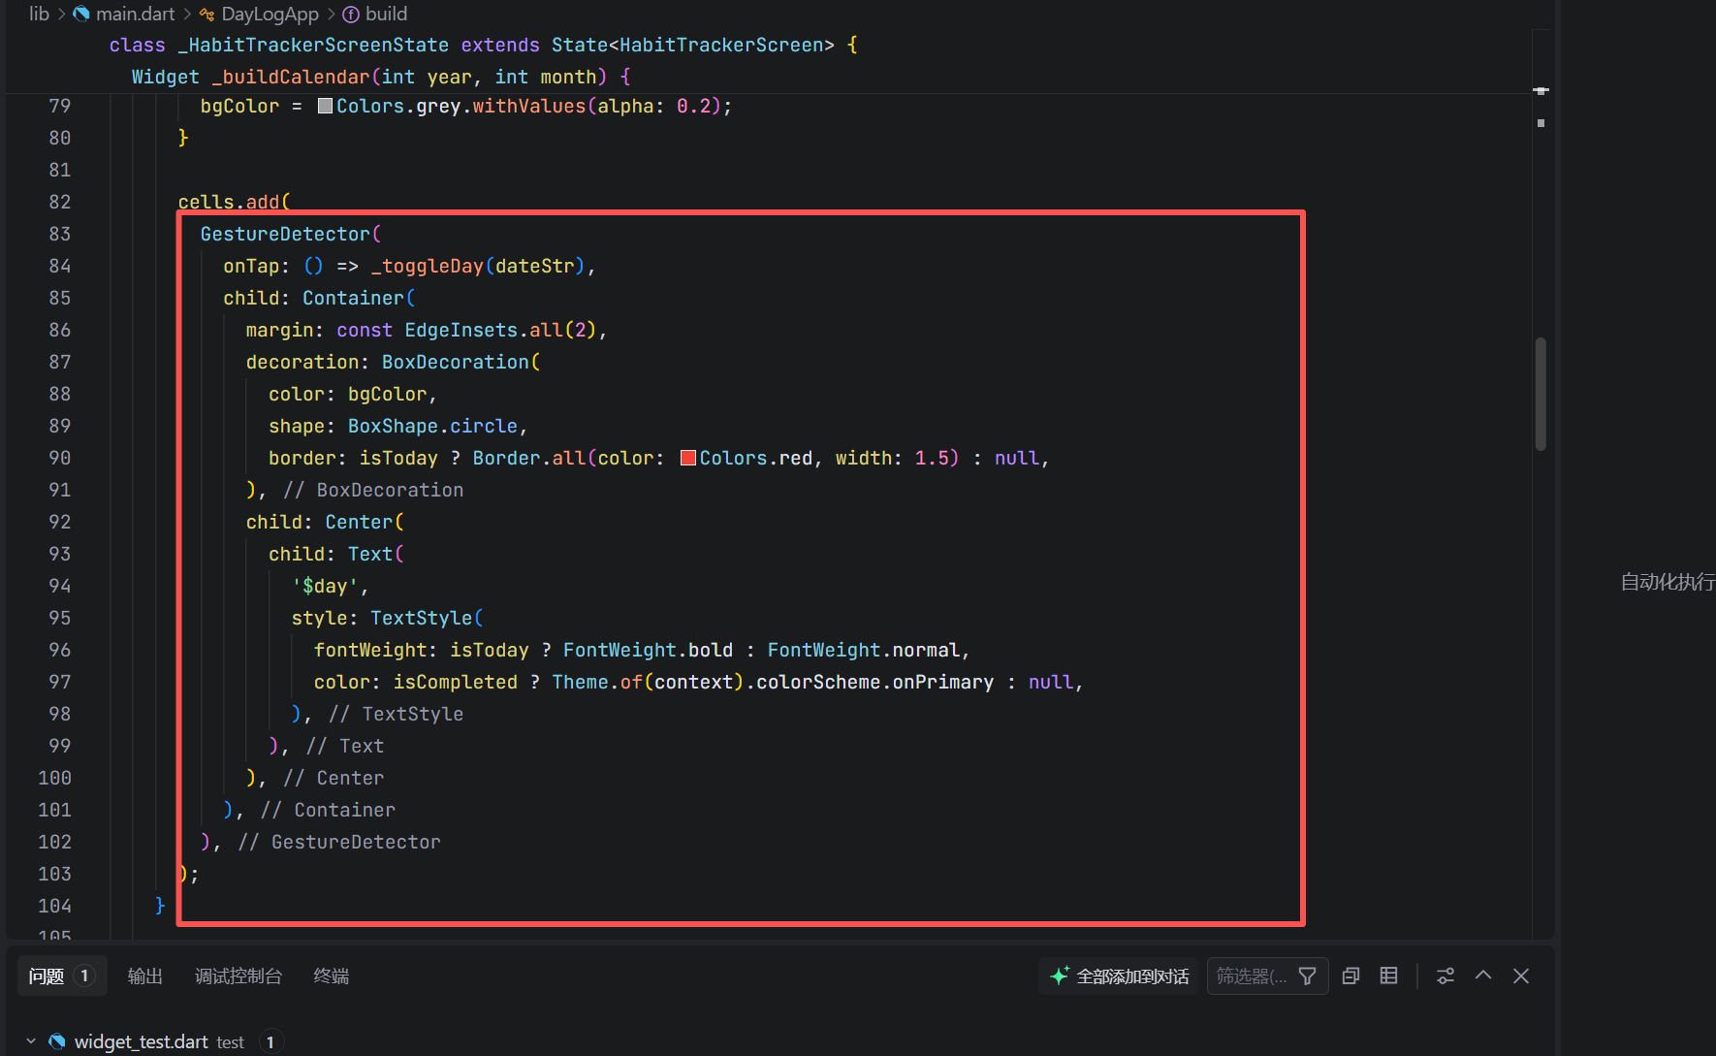Click the editor vertical scrollbar thumb

(x=1541, y=394)
